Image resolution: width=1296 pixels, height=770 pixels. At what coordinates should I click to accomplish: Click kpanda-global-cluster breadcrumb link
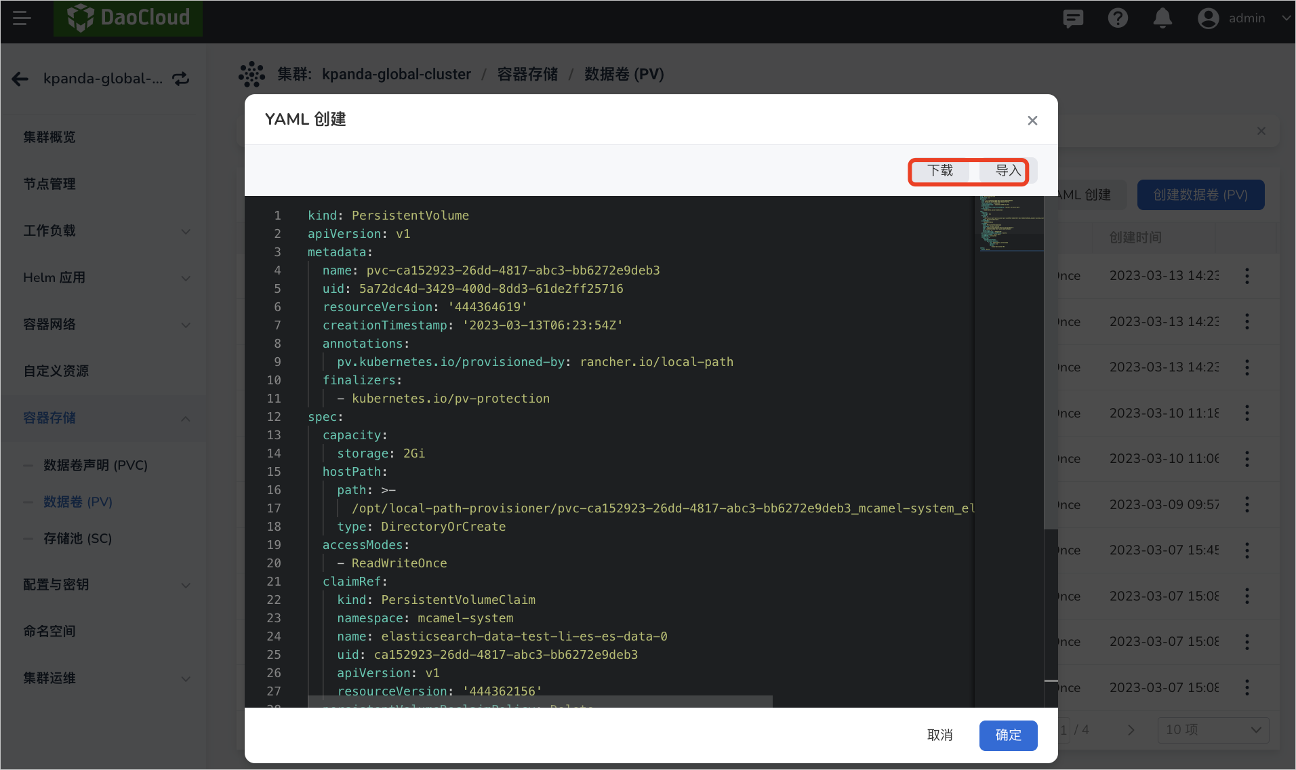tap(397, 75)
